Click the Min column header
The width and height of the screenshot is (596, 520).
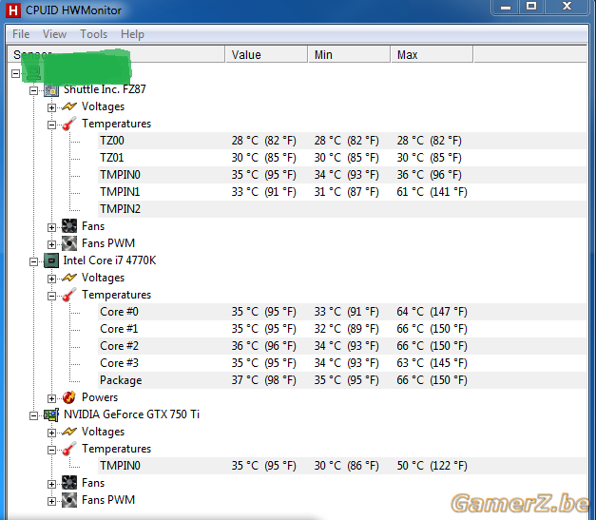349,55
